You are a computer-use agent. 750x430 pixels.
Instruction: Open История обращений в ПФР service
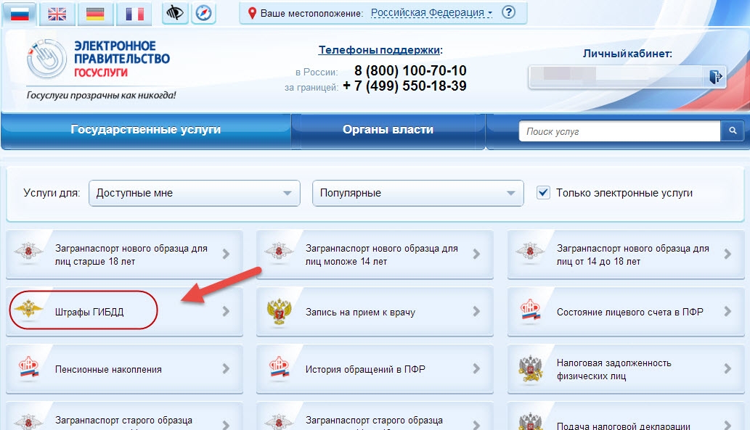coord(375,369)
